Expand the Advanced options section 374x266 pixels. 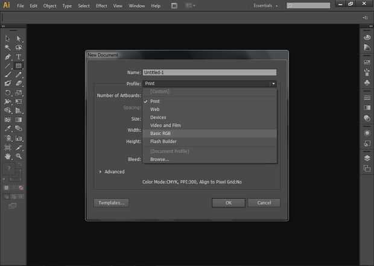100,172
